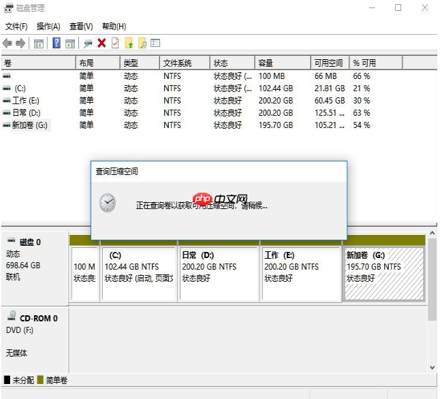Select the 日常 (D:) partition block

point(219,274)
